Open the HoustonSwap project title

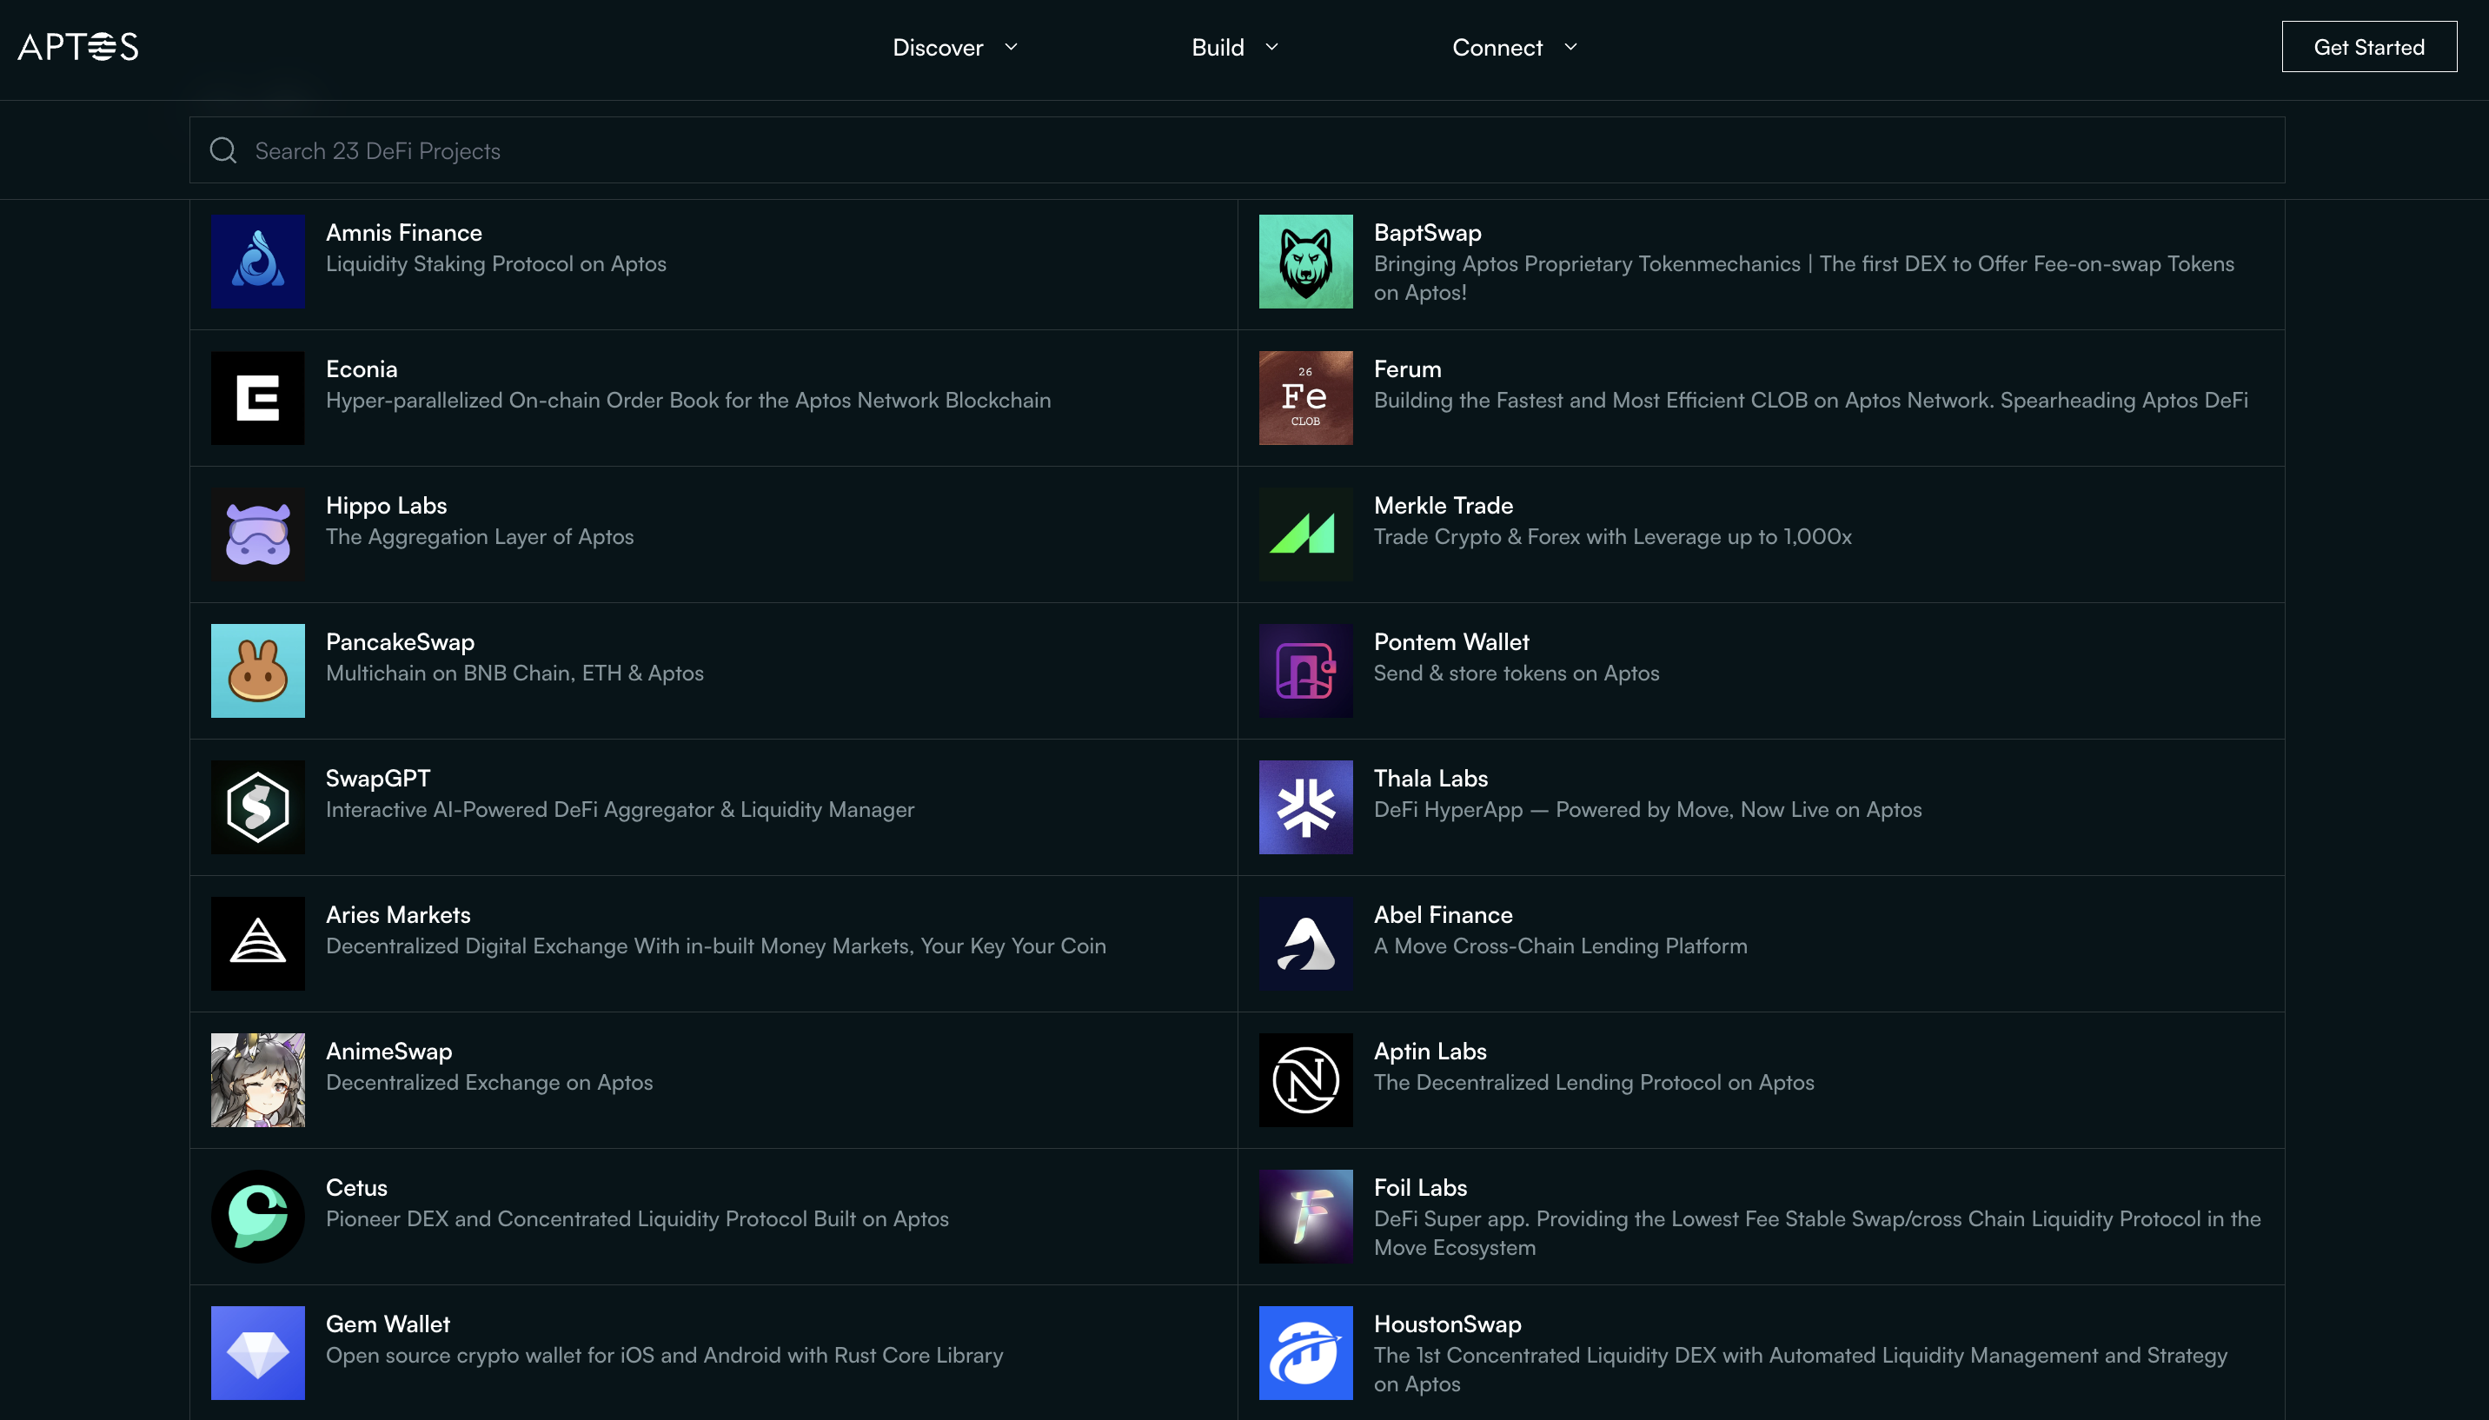tap(1446, 1324)
